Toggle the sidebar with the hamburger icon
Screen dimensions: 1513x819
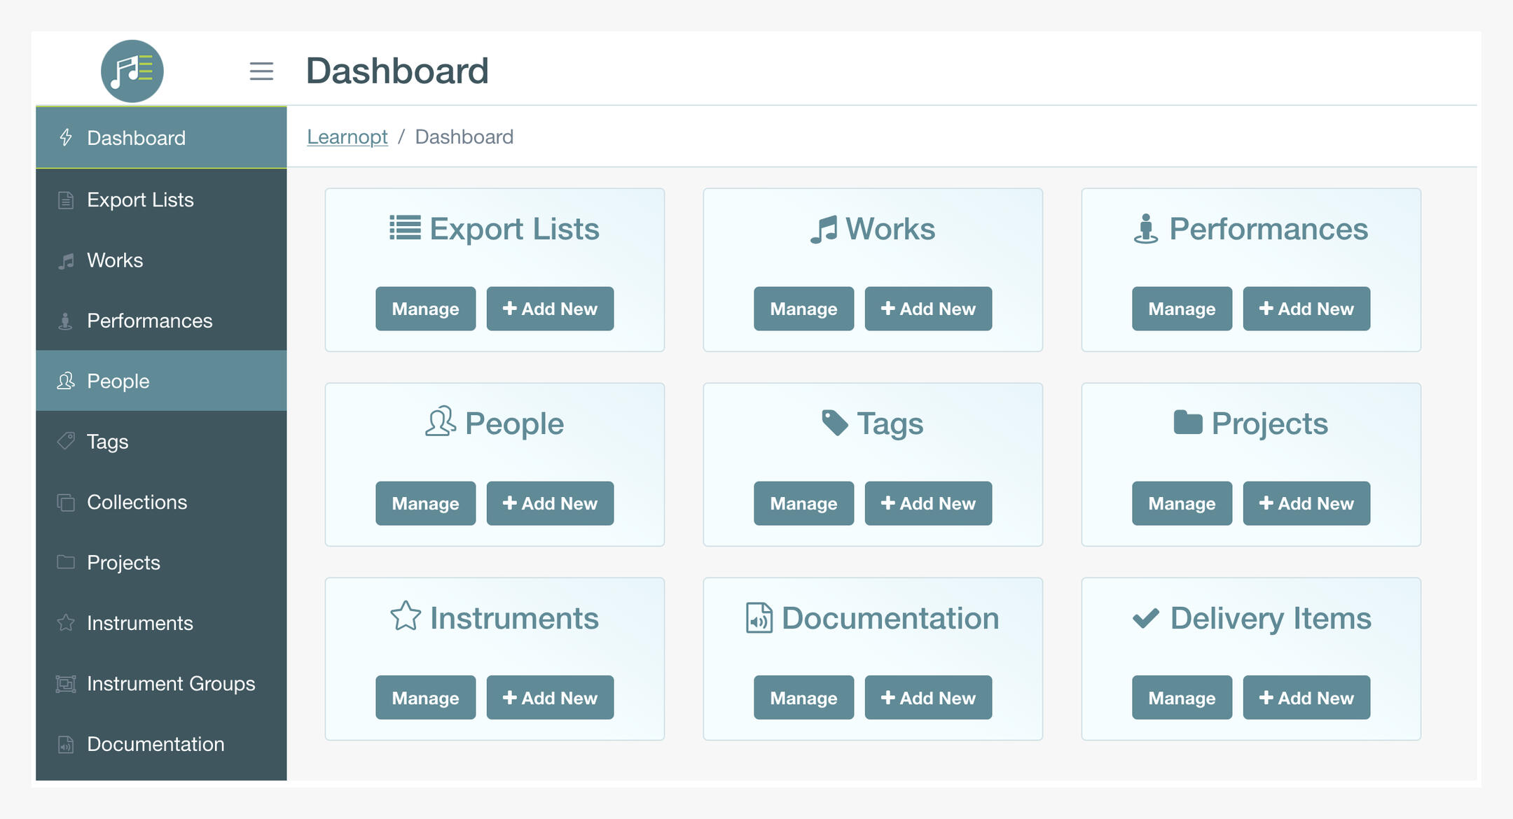point(262,71)
